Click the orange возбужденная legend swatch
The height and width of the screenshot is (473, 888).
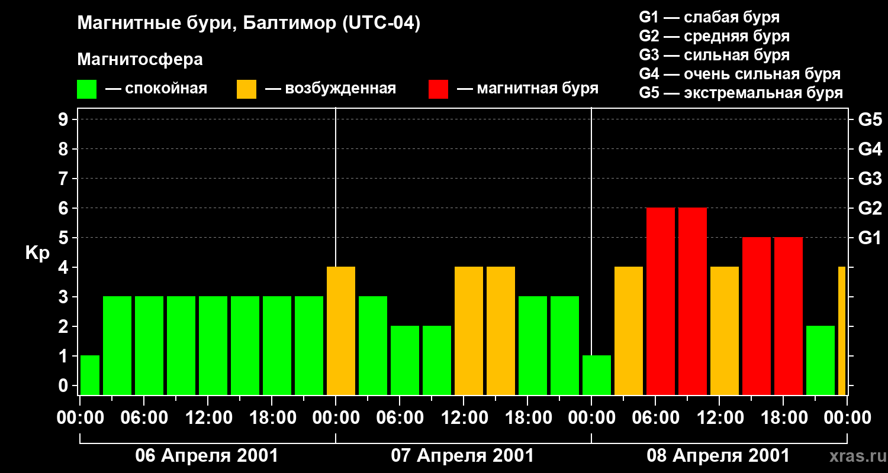pos(246,89)
